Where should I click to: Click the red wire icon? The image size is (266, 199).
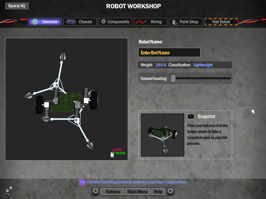[141, 22]
